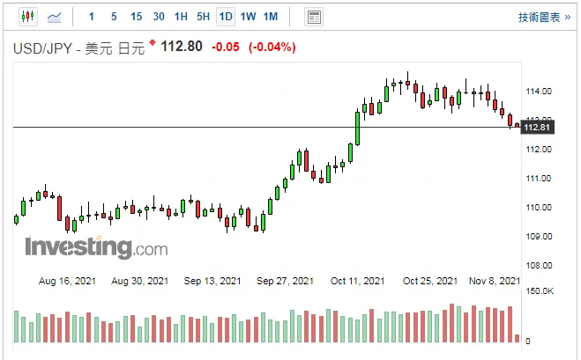Set the chart to 1W weekly
Screen dimensions: 581x360
click(248, 17)
